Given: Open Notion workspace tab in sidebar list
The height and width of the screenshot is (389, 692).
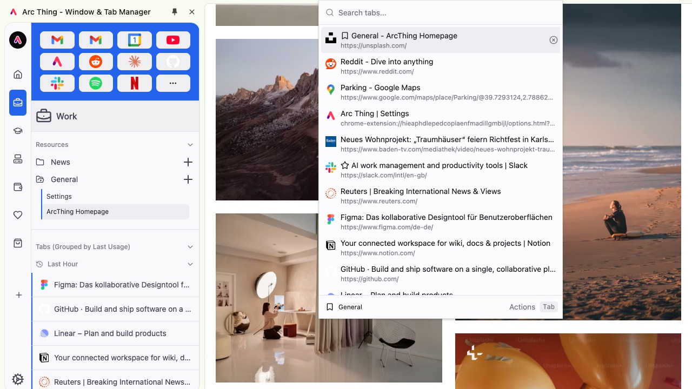Looking at the screenshot, I should (x=115, y=358).
